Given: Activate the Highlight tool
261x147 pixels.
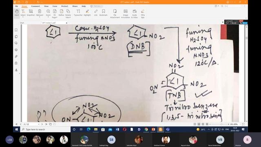Looking at the screenshot, I should coord(87,13).
